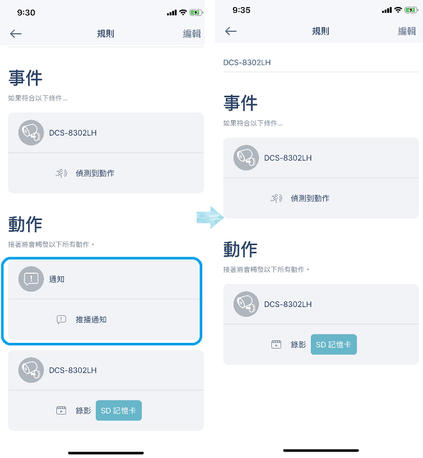Tap camera icon in left 動作 card
This screenshot has height=458, width=423.
[x=31, y=370]
